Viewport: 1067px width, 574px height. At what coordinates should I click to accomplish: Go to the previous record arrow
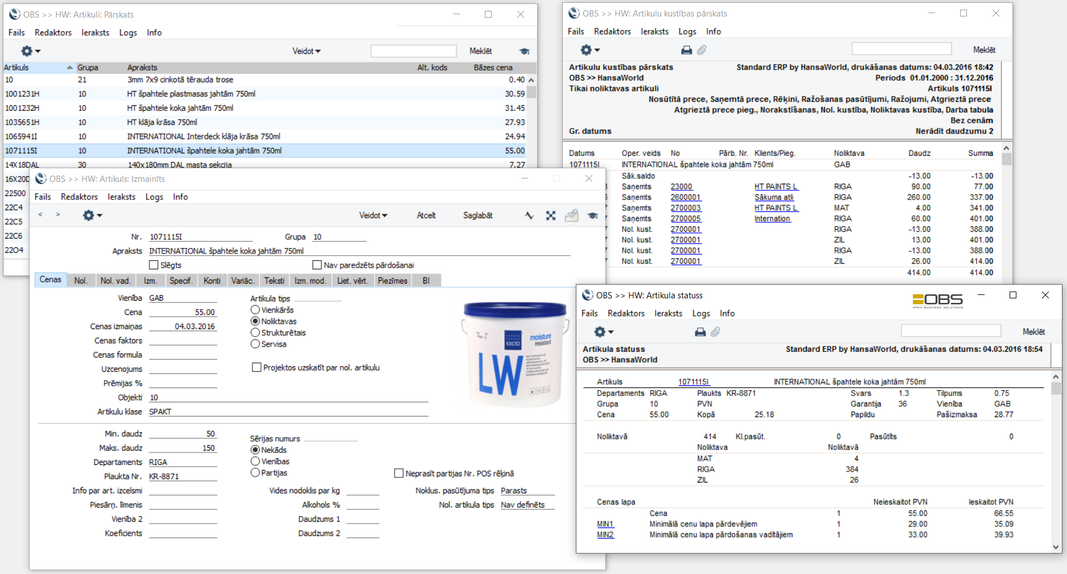click(x=40, y=215)
